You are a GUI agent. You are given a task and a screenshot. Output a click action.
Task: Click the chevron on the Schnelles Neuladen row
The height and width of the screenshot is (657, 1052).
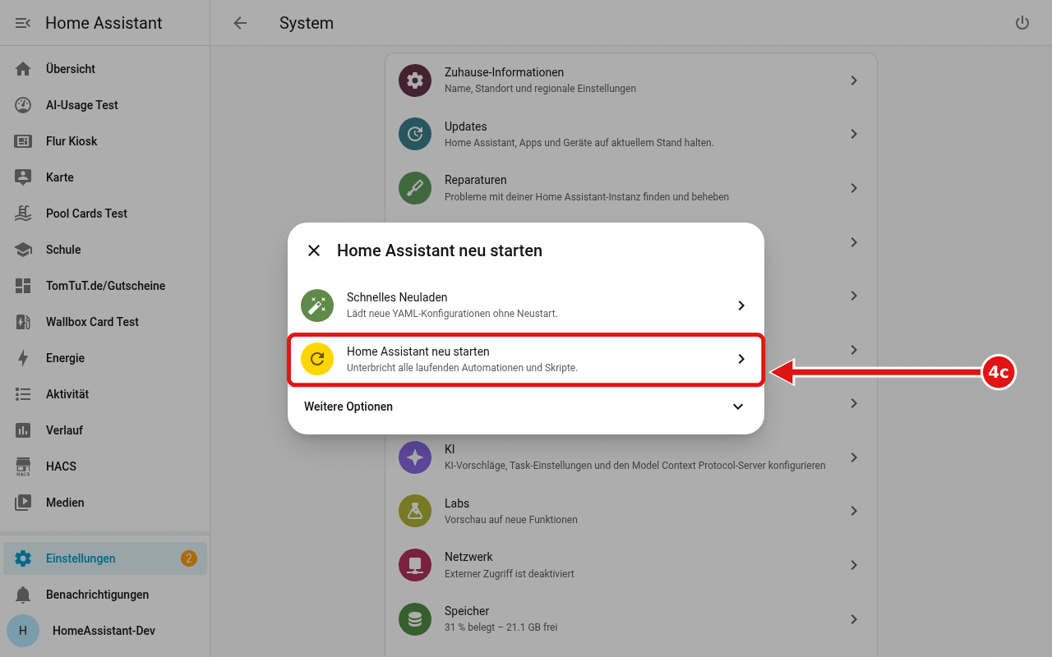pos(741,306)
